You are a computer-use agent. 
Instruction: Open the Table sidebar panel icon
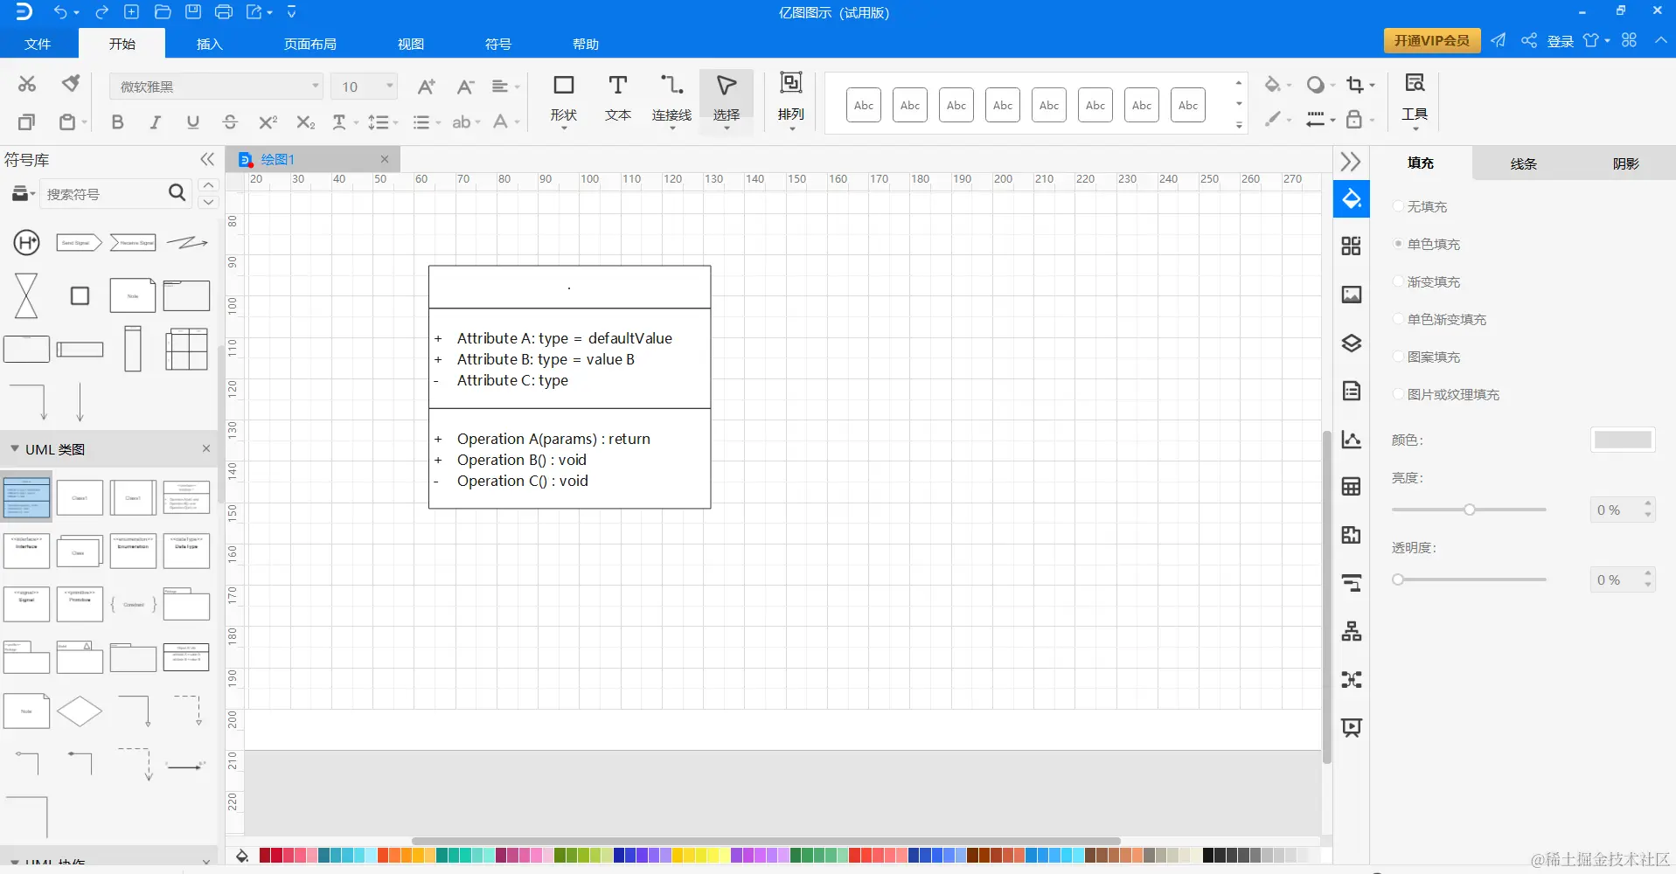1352,487
